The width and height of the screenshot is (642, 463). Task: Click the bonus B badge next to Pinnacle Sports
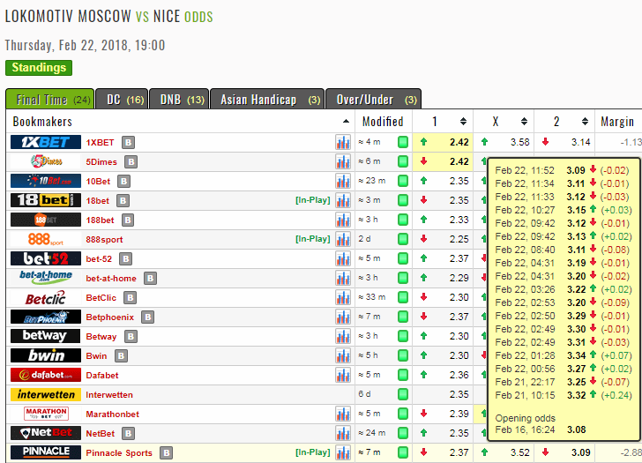(x=166, y=452)
